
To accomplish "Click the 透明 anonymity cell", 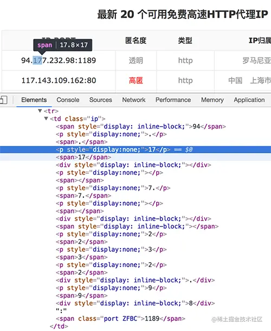I will pyautogui.click(x=136, y=61).
